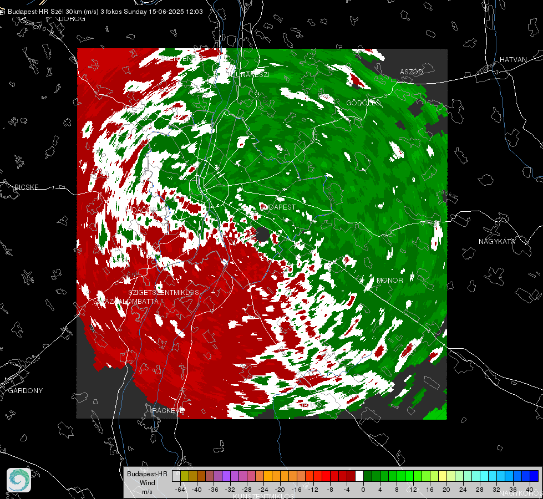Select the white zero-velocity legend swatch
The width and height of the screenshot is (543, 499).
click(x=359, y=476)
